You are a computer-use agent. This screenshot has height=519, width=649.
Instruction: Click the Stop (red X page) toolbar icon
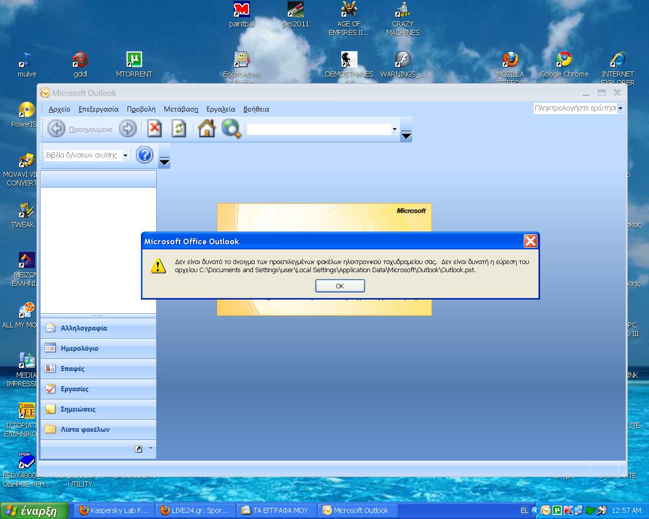click(x=155, y=129)
